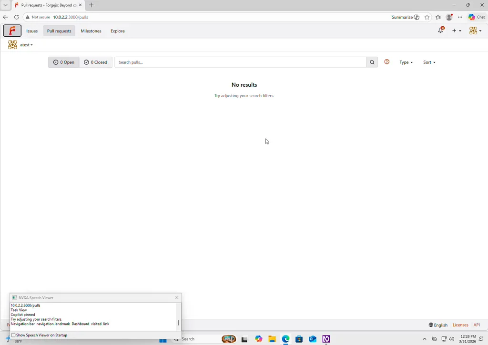Open user avatar menu in the navbar
The height and width of the screenshot is (345, 488).
tap(475, 30)
